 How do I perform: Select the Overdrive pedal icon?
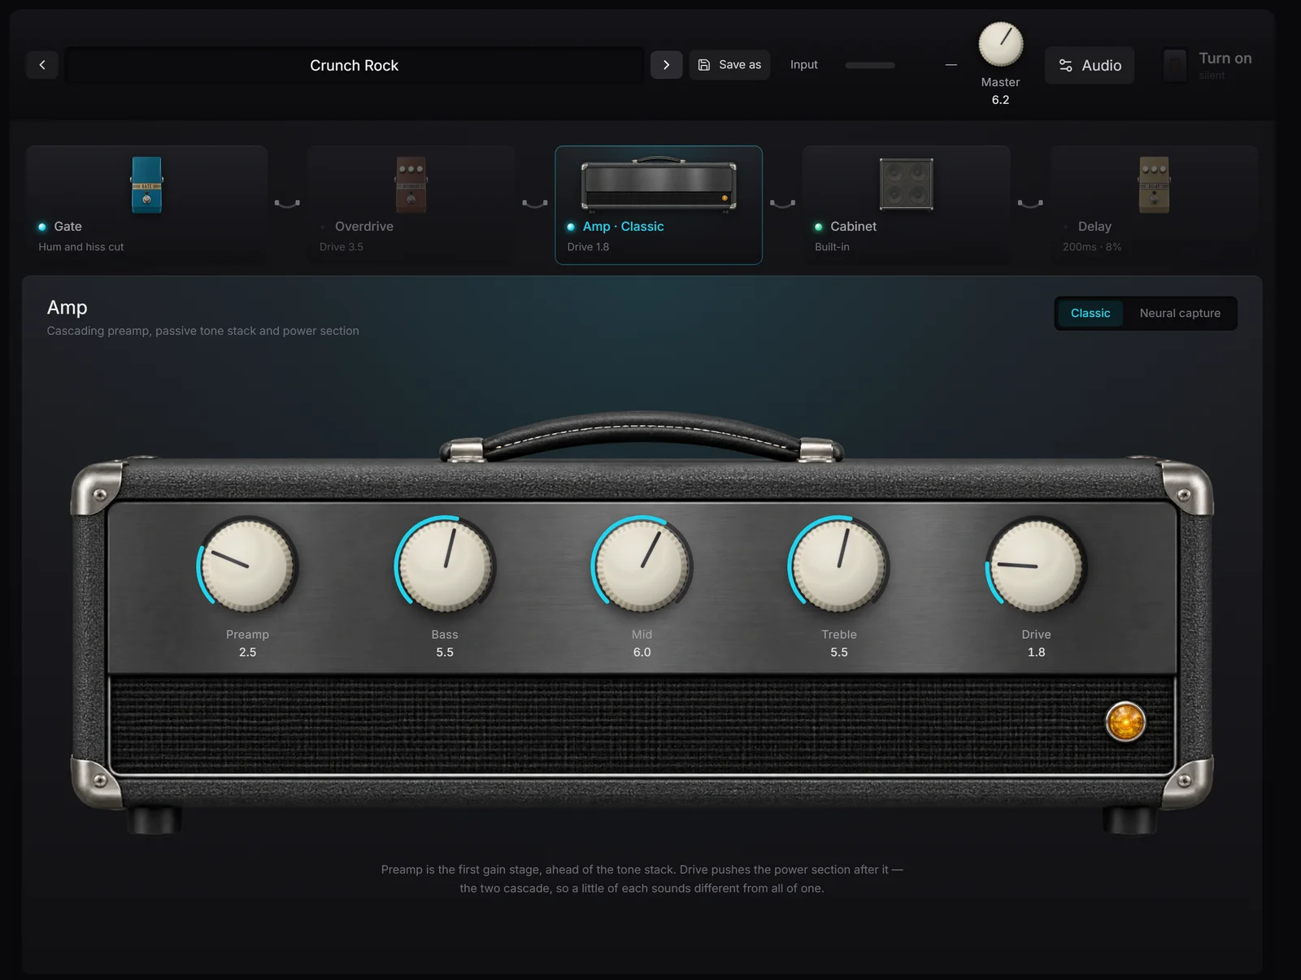point(411,184)
